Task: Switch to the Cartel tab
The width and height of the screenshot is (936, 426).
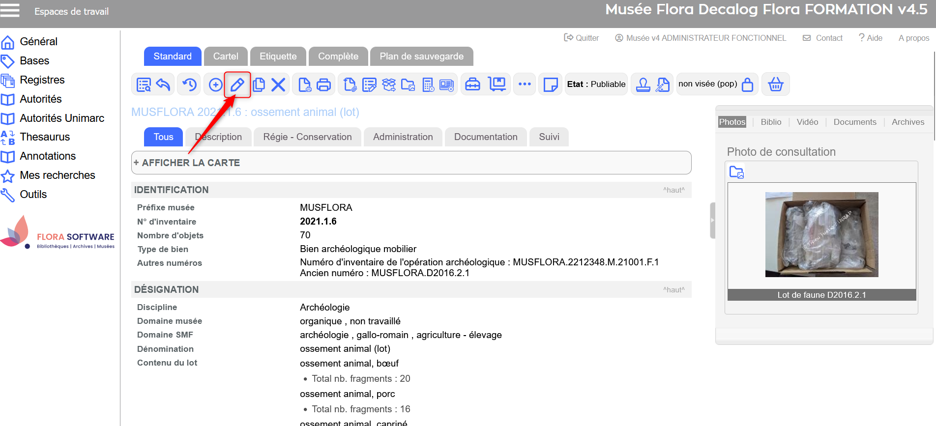Action: (x=226, y=57)
